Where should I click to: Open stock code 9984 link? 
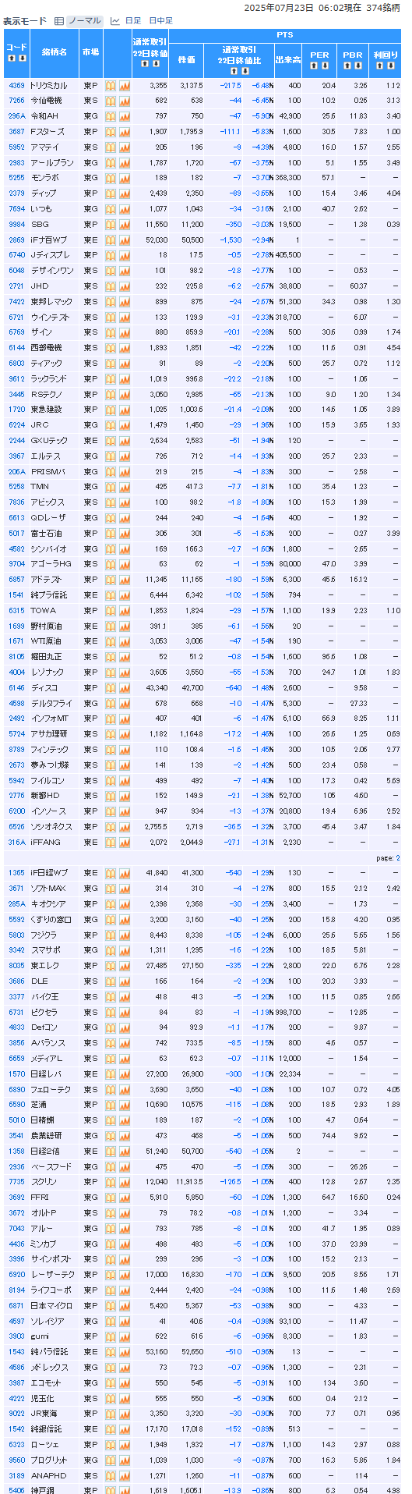pyautogui.click(x=16, y=224)
